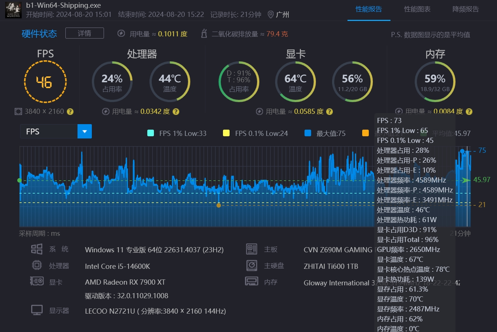Open the help icon beside 3840 x 2160
497x332 pixels.
click(x=70, y=112)
